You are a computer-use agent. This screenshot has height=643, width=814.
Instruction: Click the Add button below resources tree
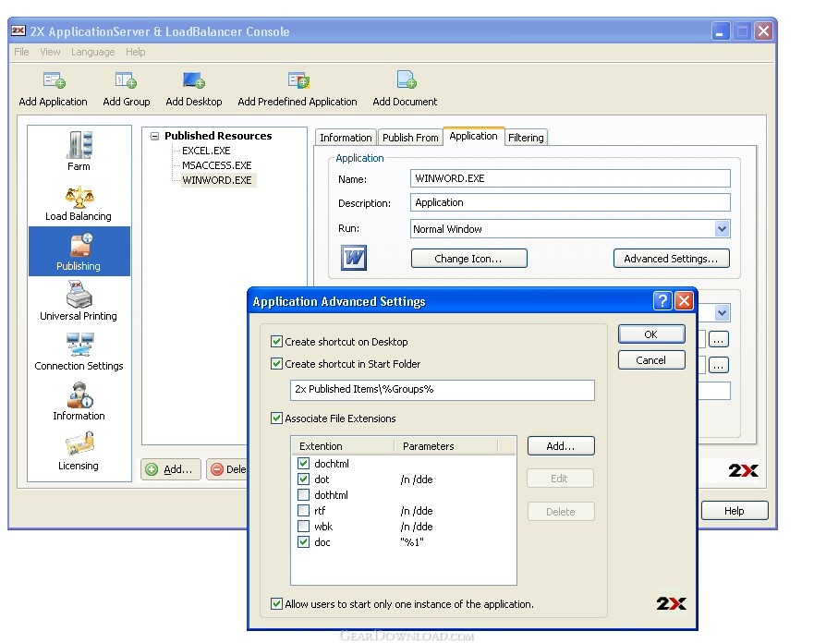pyautogui.click(x=171, y=469)
